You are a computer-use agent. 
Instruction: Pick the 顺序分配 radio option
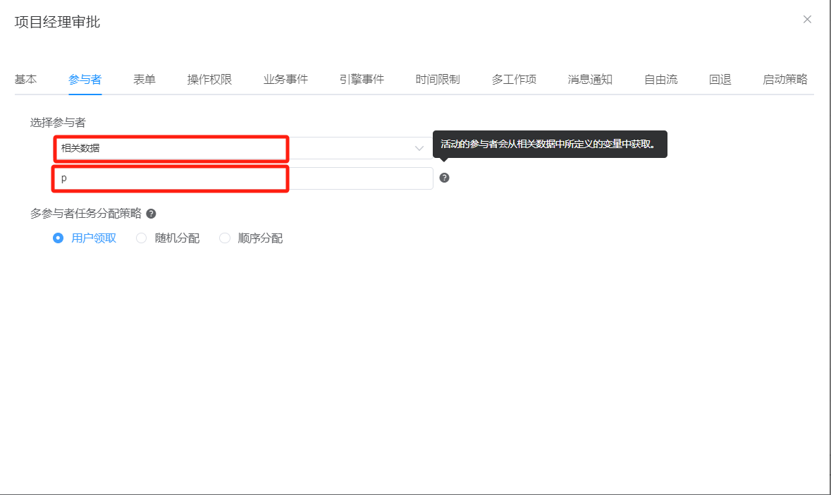click(225, 238)
